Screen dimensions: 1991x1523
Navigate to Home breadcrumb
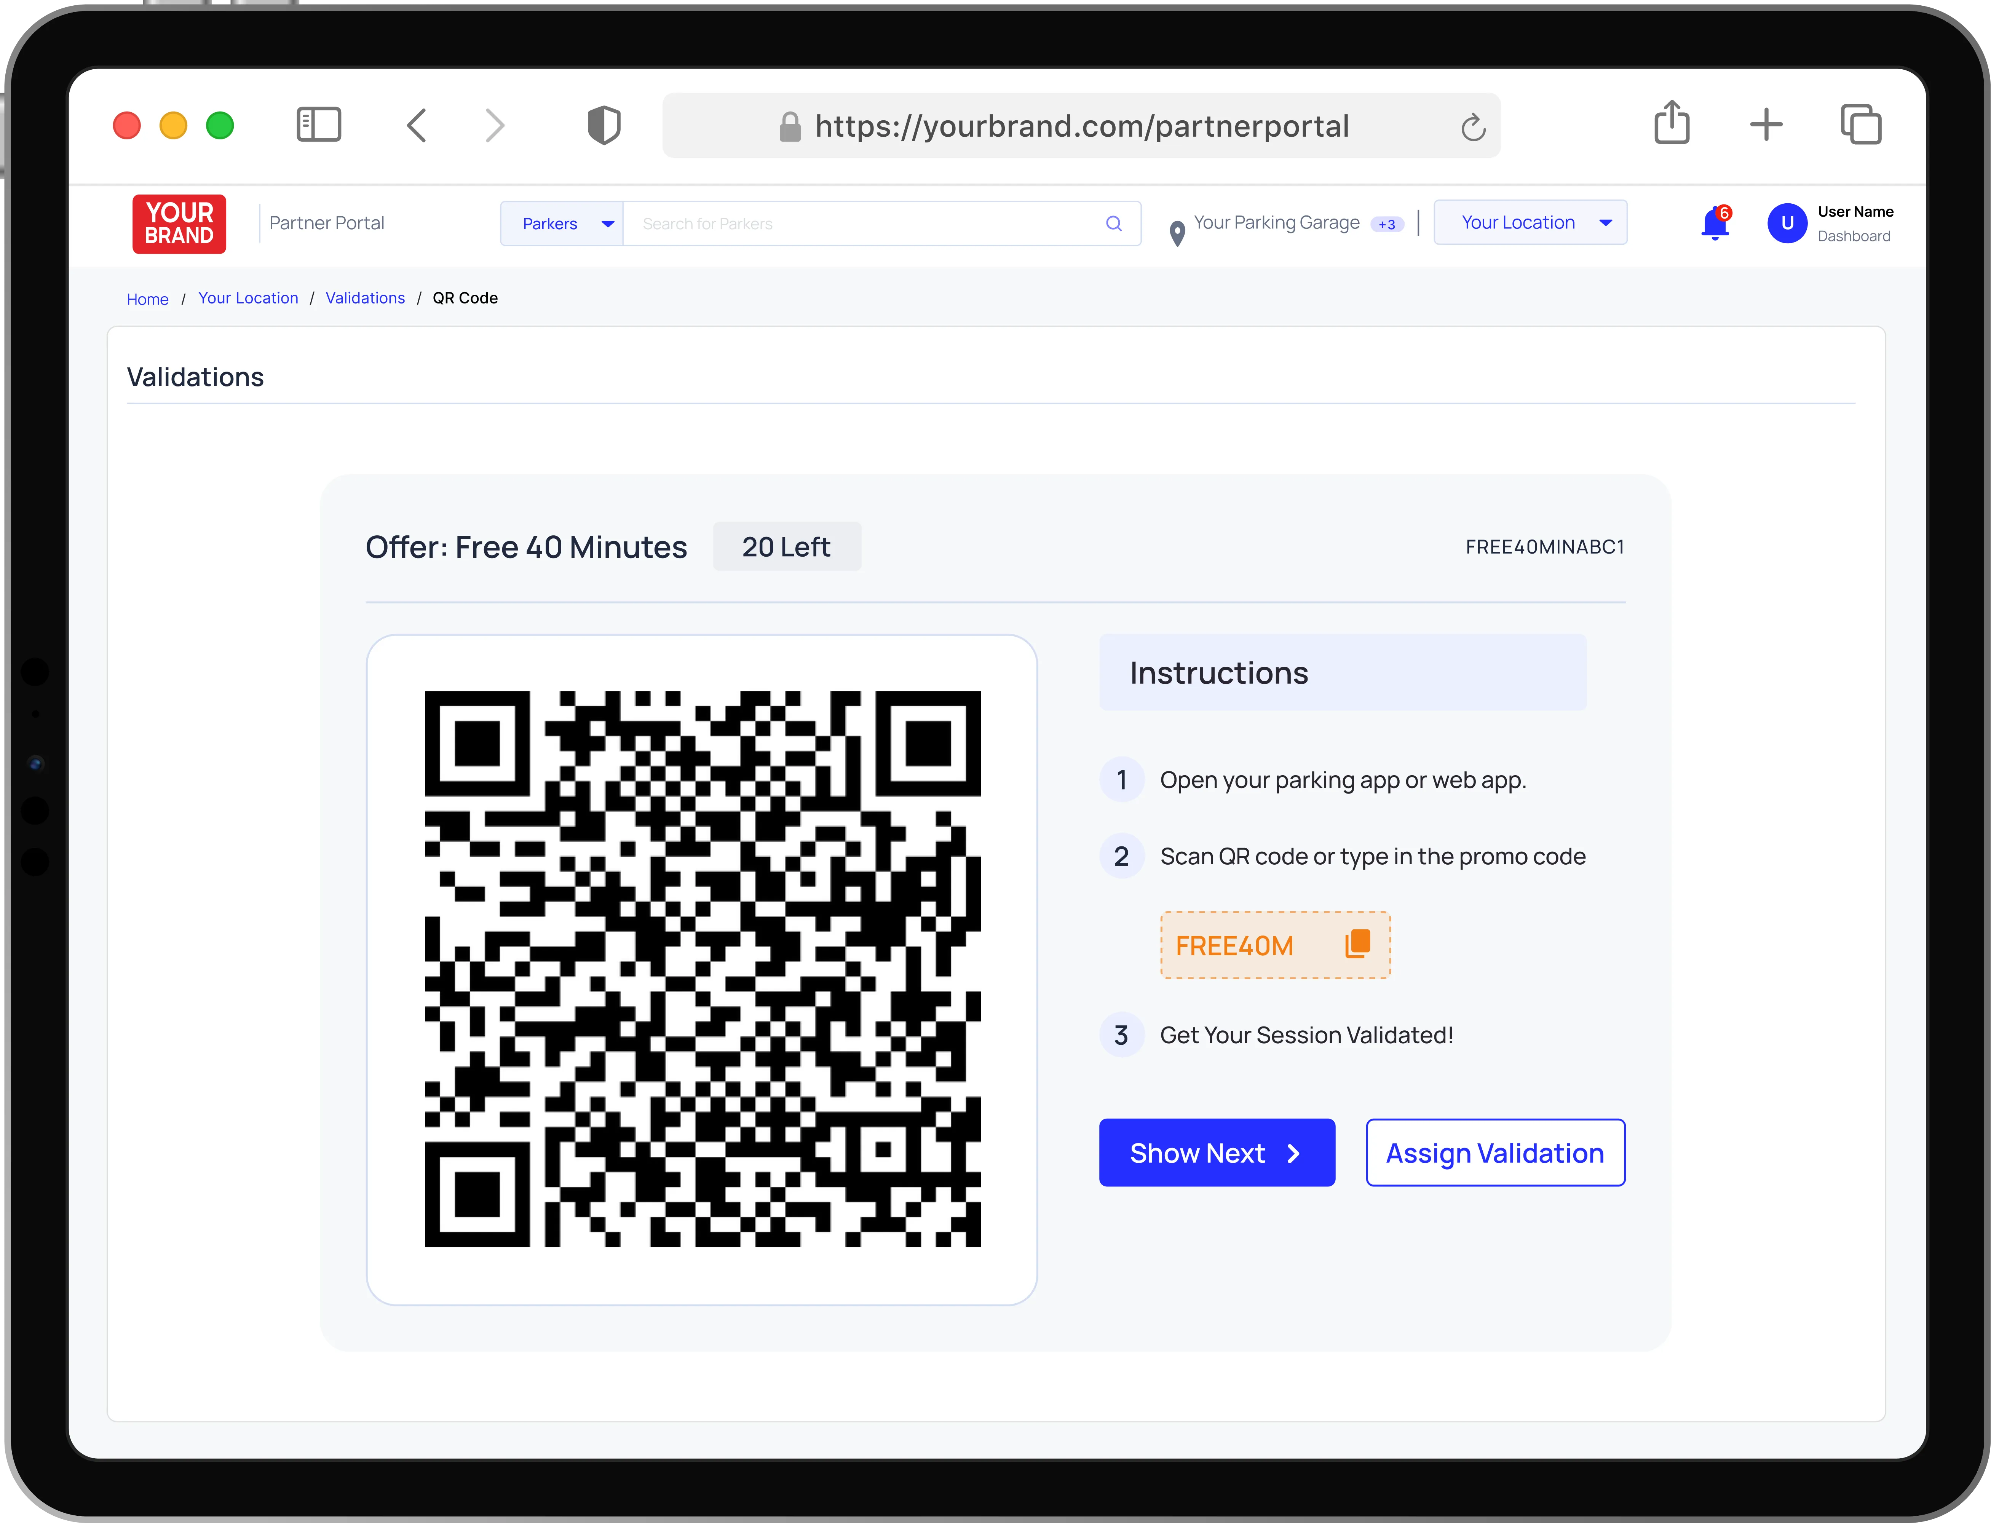pyautogui.click(x=147, y=299)
